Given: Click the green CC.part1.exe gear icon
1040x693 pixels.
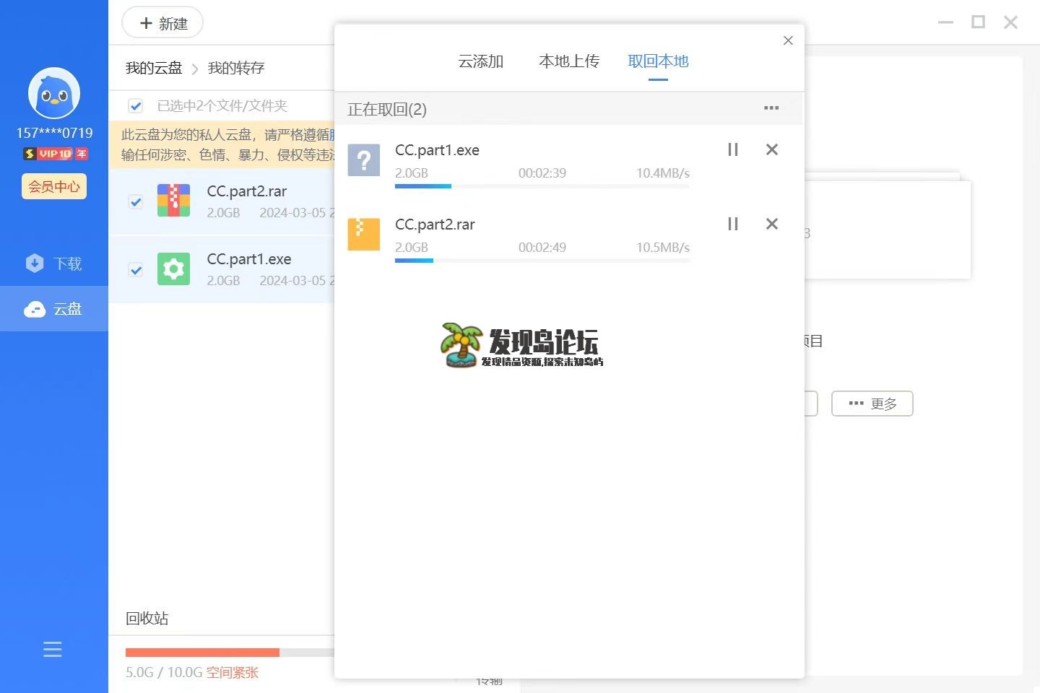Looking at the screenshot, I should 173,269.
